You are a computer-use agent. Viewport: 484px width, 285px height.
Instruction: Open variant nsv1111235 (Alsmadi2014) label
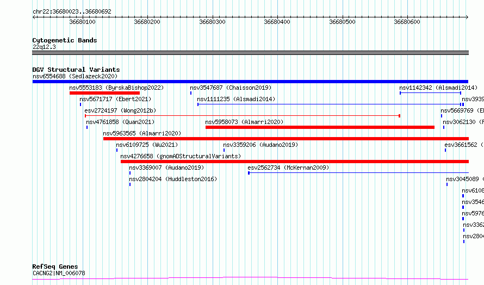pos(236,99)
